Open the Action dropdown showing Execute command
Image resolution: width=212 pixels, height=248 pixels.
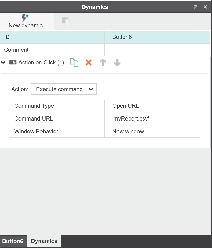pos(64,89)
